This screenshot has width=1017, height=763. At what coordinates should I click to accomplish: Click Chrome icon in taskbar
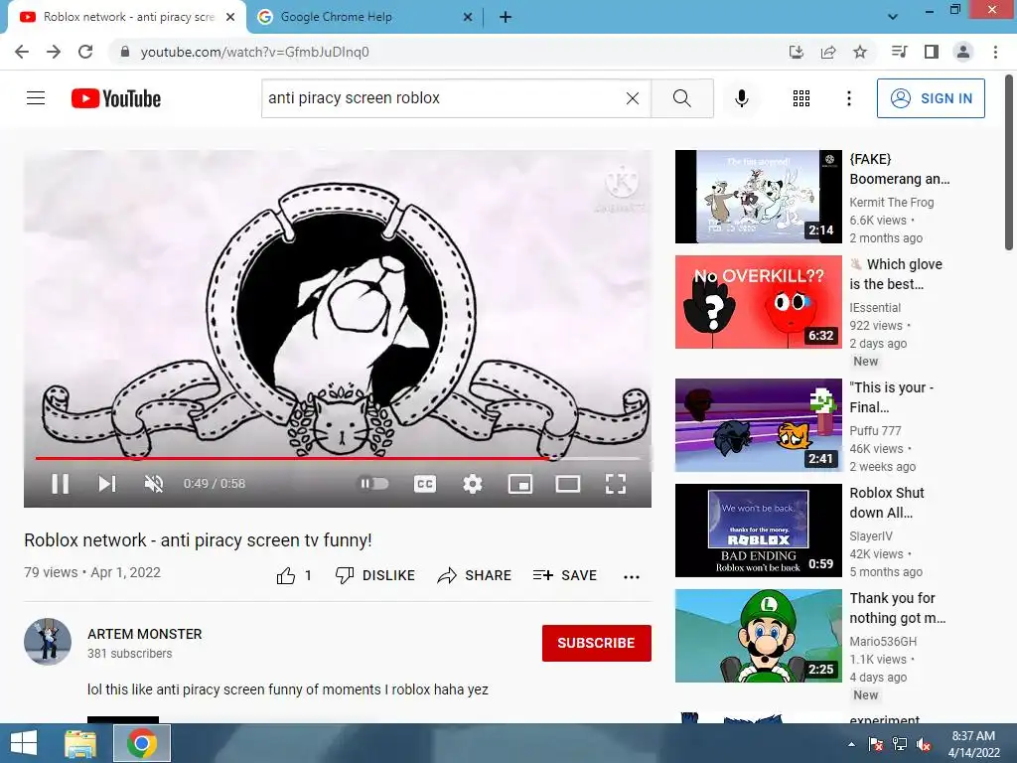142,743
